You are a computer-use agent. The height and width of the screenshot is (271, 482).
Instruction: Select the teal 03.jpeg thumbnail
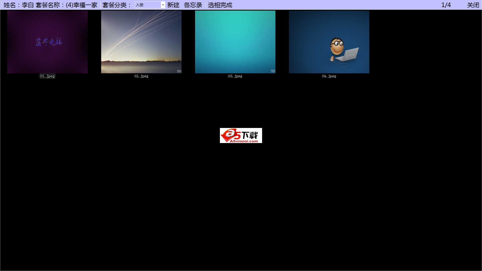coord(235,42)
